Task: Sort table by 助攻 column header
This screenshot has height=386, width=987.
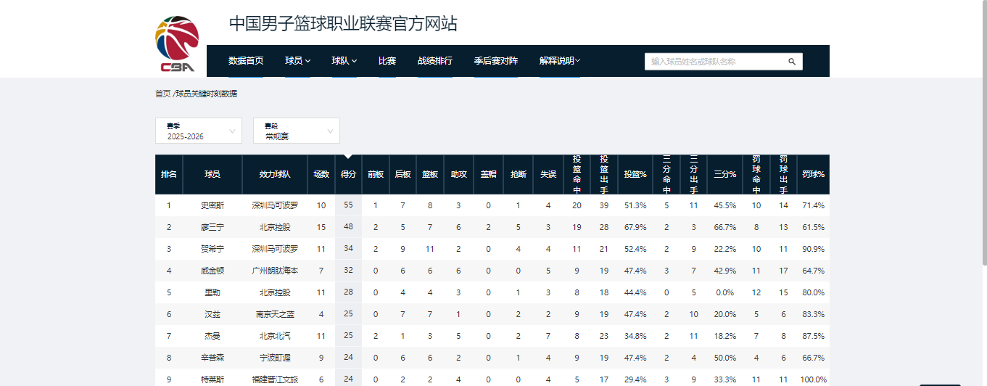Action: (x=458, y=174)
